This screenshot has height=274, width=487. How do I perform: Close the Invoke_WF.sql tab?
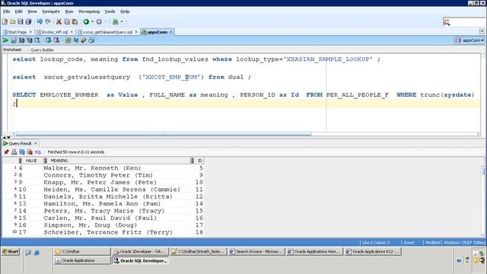tap(72, 32)
